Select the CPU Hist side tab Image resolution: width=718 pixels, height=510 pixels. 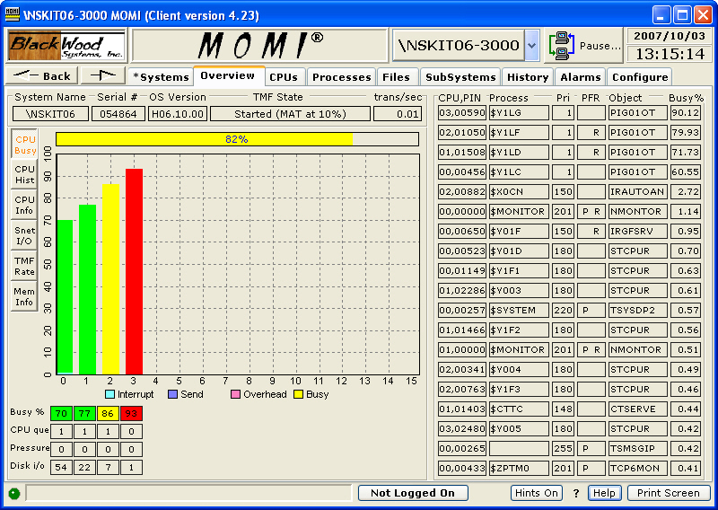(24, 174)
